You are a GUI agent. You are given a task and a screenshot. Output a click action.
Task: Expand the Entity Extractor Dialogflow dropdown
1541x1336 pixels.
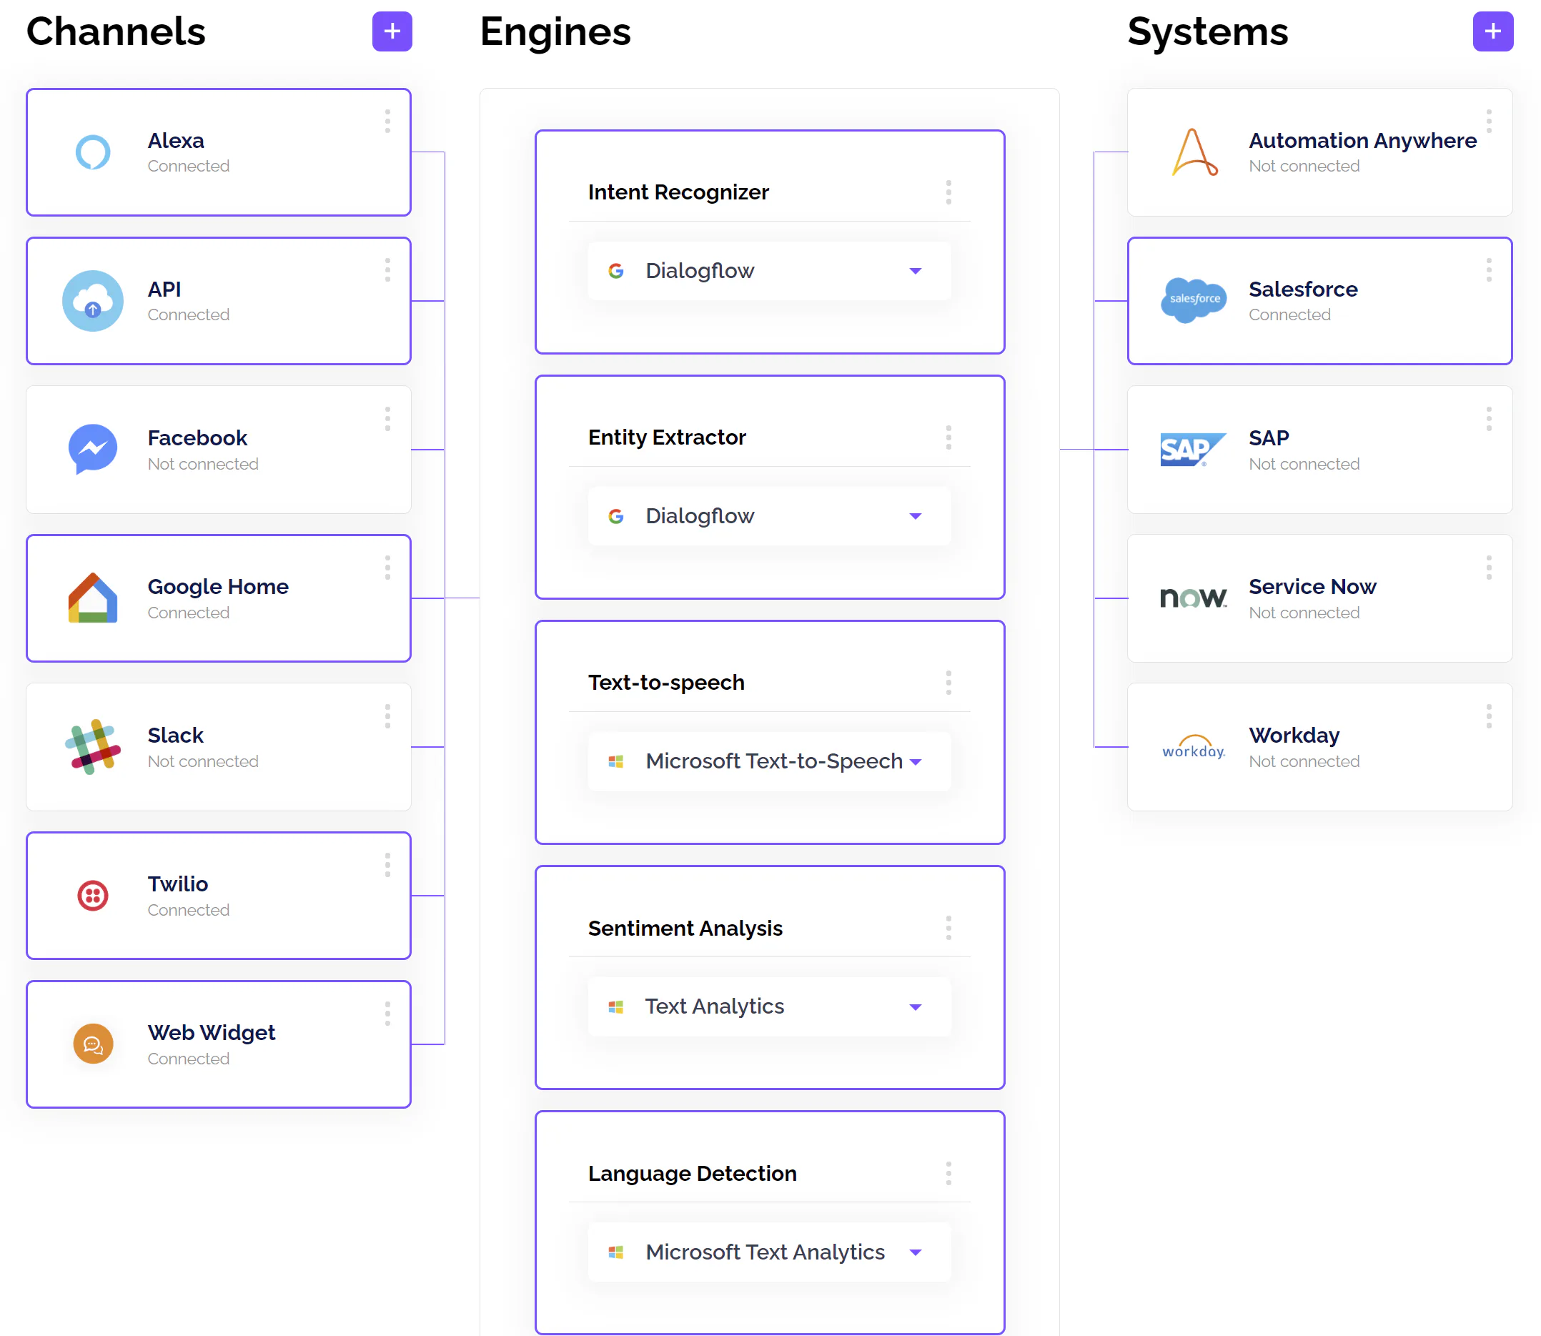coord(769,516)
